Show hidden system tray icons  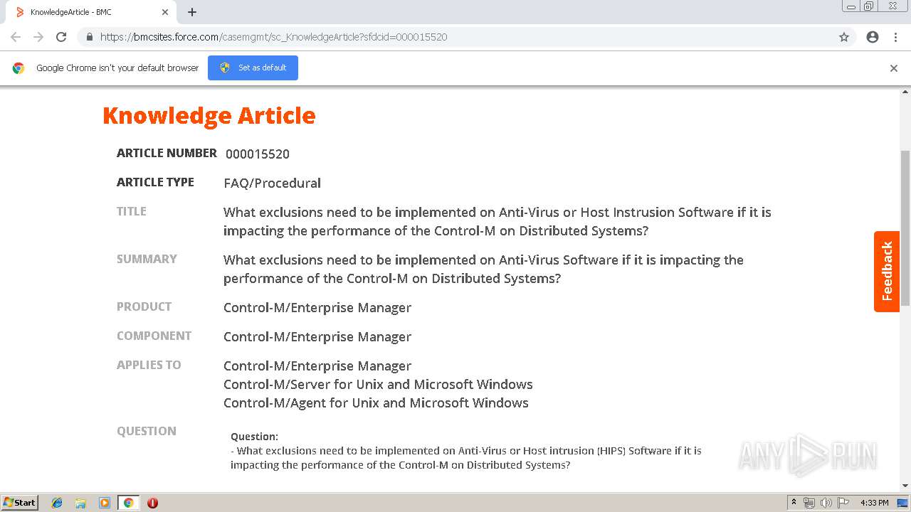[x=794, y=503]
